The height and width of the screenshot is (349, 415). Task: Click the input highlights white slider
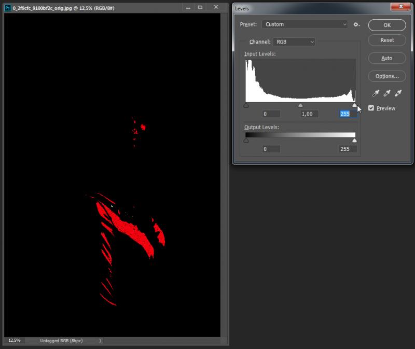[354, 106]
